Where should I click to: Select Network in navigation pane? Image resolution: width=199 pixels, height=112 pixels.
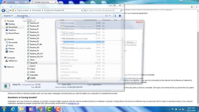pos(10,67)
